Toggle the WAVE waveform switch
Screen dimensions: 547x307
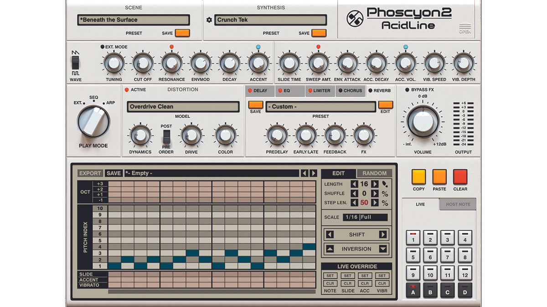click(x=76, y=64)
